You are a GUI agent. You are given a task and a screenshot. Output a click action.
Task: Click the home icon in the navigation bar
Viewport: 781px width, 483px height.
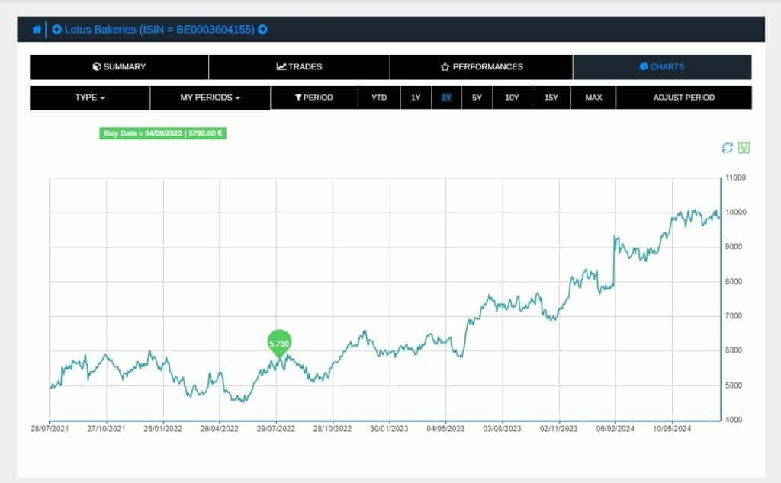click(x=35, y=30)
